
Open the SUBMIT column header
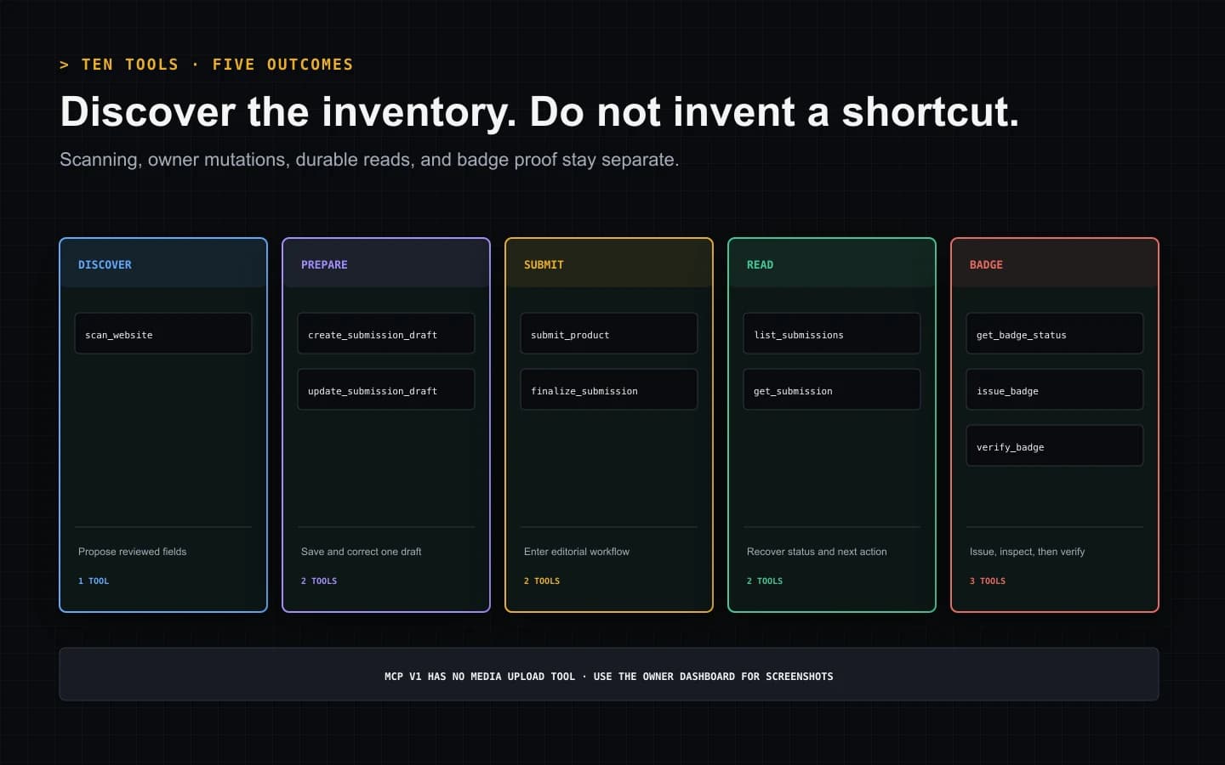pyautogui.click(x=609, y=263)
